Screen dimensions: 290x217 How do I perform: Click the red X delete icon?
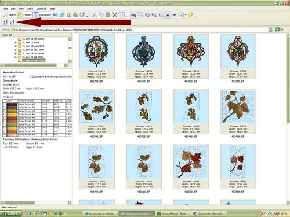click(x=115, y=15)
